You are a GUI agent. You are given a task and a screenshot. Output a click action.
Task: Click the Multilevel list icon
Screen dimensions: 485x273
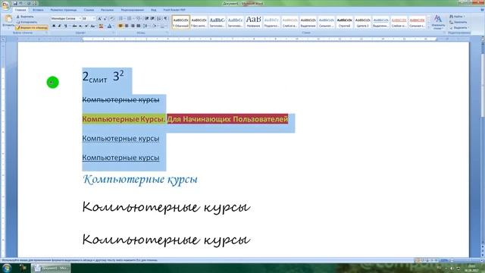point(138,18)
